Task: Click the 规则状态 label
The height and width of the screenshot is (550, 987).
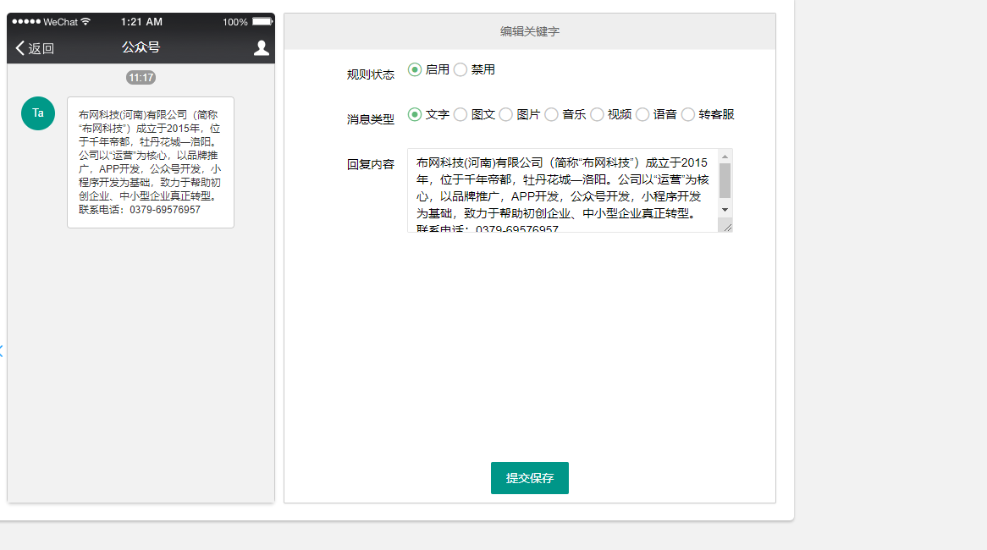Action: [x=370, y=74]
